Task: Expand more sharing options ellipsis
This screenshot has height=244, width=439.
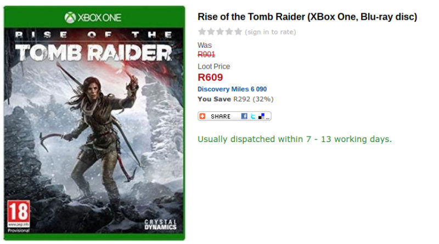Action: pyautogui.click(x=268, y=118)
